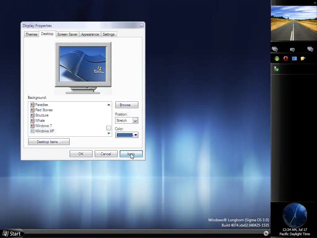Click the round orb at taskbar end
Image resolution: width=317 pixels, height=238 pixels.
pyautogui.click(x=266, y=233)
